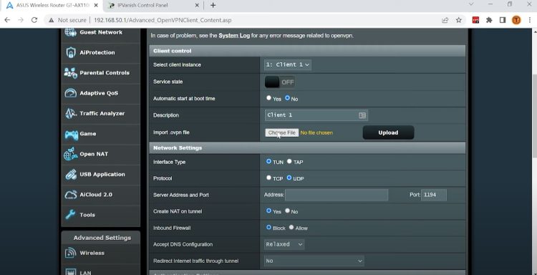The width and height of the screenshot is (537, 275).
Task: Close the ASUS Wireless Router tab
Action: pyautogui.click(x=96, y=5)
